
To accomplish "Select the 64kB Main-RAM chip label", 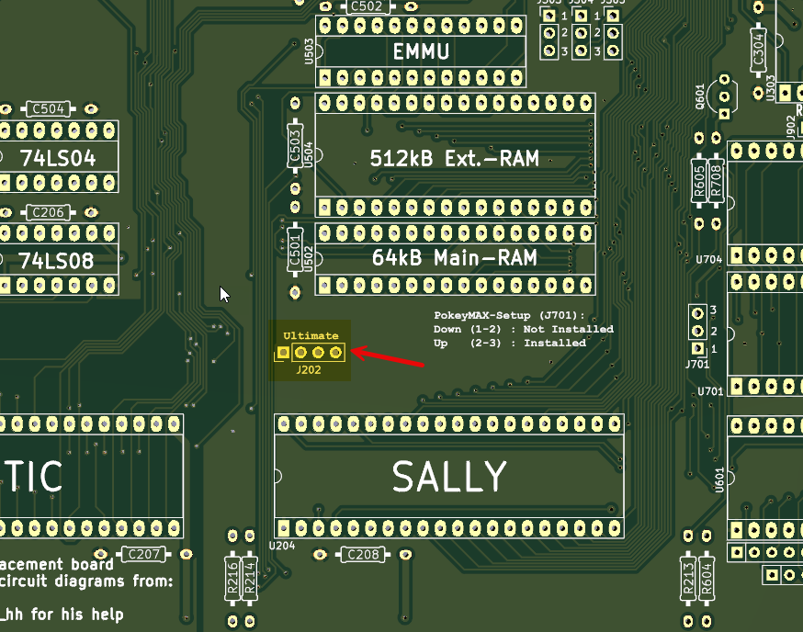I will pyautogui.click(x=454, y=258).
